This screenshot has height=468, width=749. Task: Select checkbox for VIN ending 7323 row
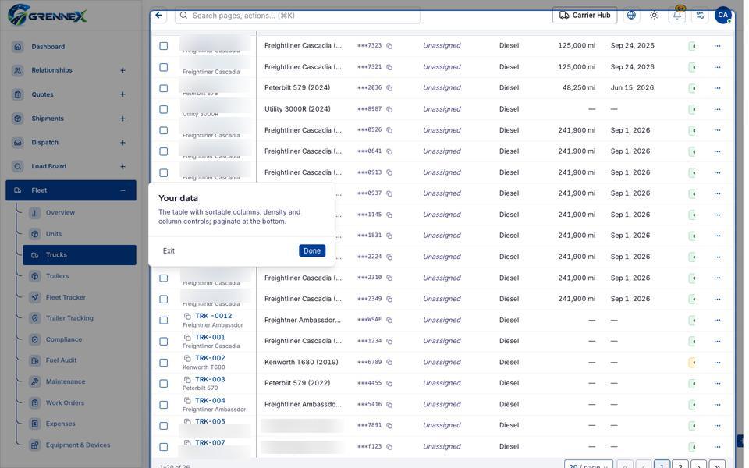pos(163,46)
